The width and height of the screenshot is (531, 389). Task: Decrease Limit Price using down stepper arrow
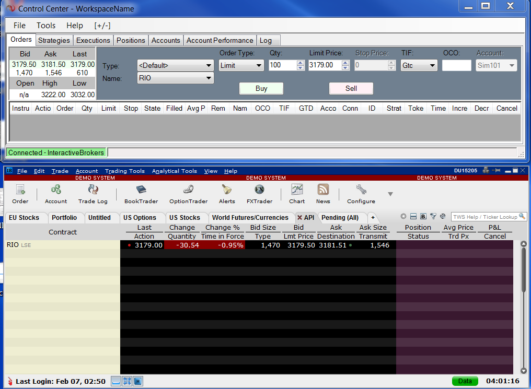345,68
